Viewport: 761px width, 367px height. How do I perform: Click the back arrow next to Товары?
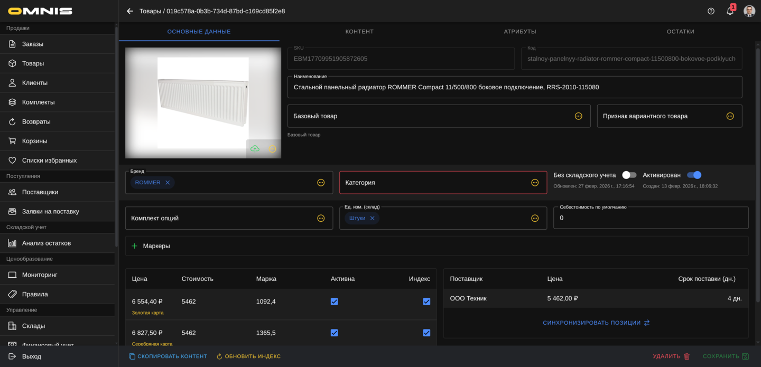(129, 11)
